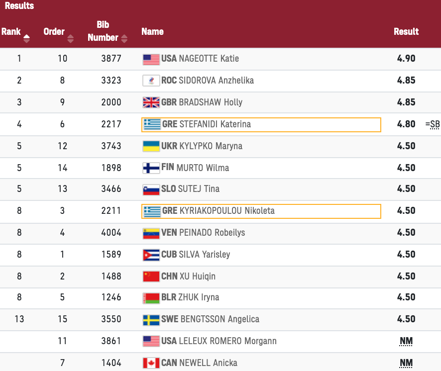Click the Ukraine flag beside KYLYPKO Maryna
The height and width of the screenshot is (371, 441).
pyautogui.click(x=151, y=146)
